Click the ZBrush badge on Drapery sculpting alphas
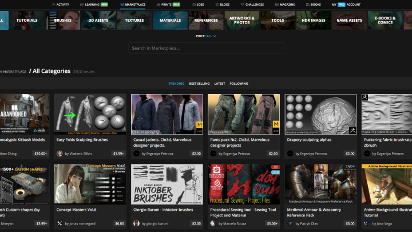412x232 pixels. click(x=352, y=129)
